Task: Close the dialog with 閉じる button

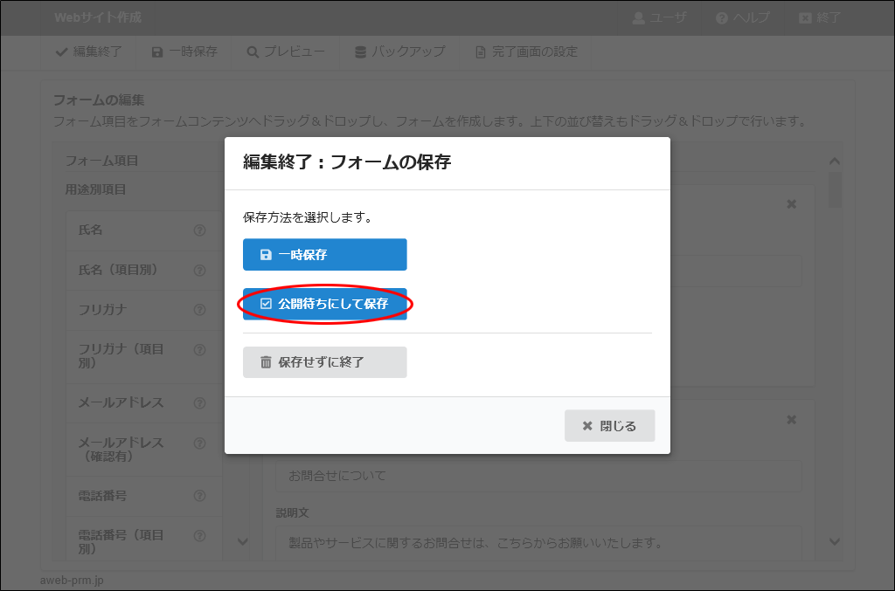Action: click(609, 426)
